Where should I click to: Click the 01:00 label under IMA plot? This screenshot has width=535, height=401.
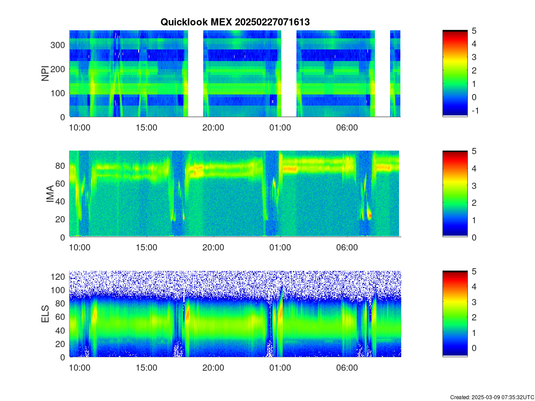[x=280, y=248]
